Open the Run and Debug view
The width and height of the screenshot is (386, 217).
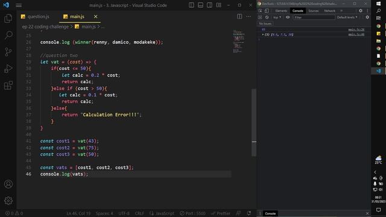click(x=8, y=69)
